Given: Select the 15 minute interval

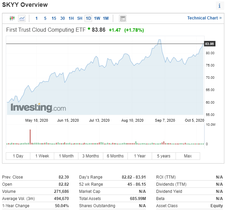Looking at the screenshot, I should pyautogui.click(x=54, y=18).
